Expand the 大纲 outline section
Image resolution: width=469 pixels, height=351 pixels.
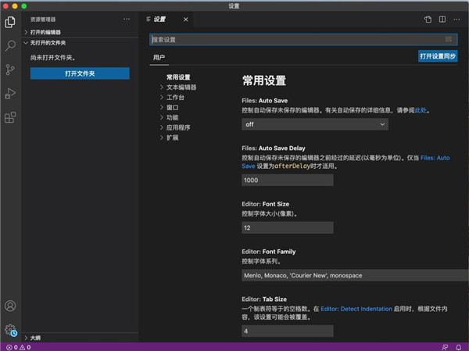[x=35, y=337]
